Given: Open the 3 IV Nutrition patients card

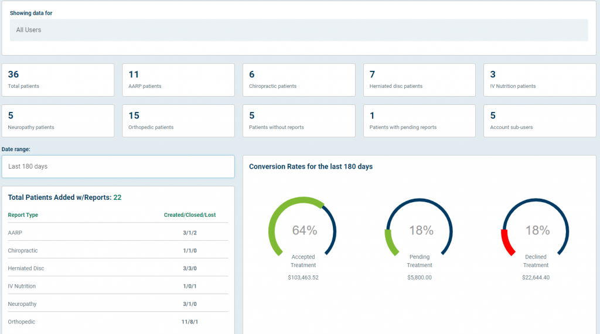Looking at the screenshot, I should click(540, 80).
